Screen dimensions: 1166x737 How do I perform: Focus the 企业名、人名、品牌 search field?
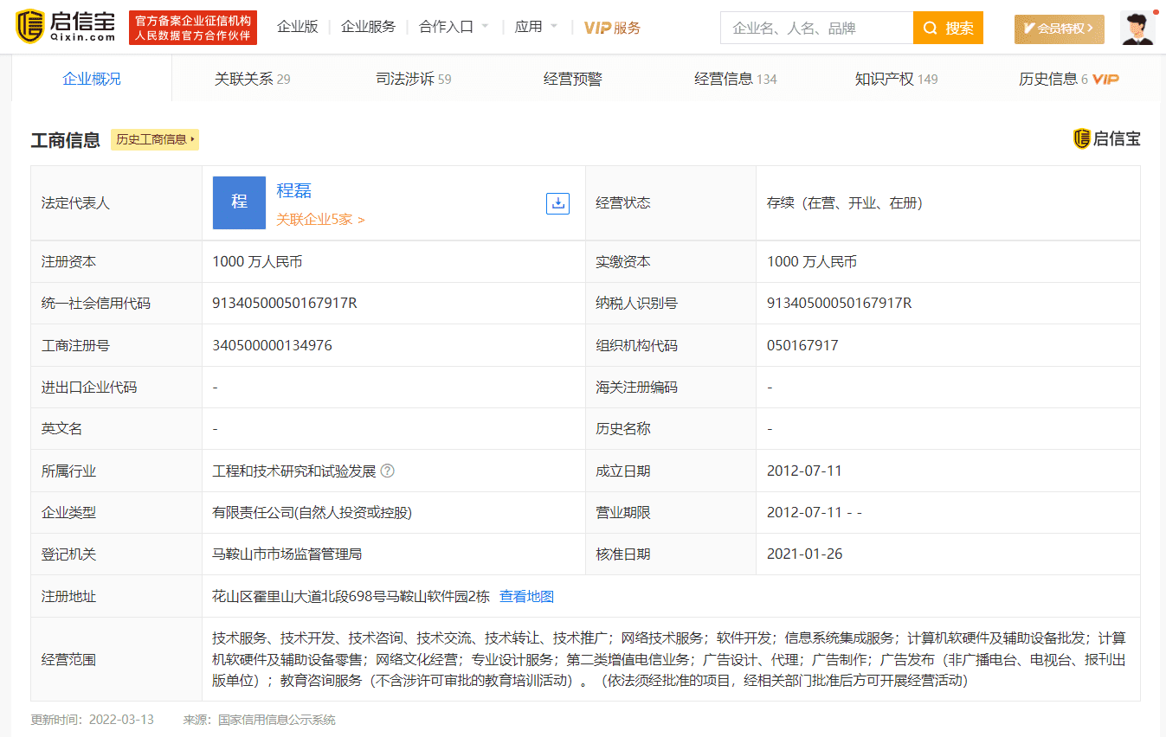pos(816,28)
